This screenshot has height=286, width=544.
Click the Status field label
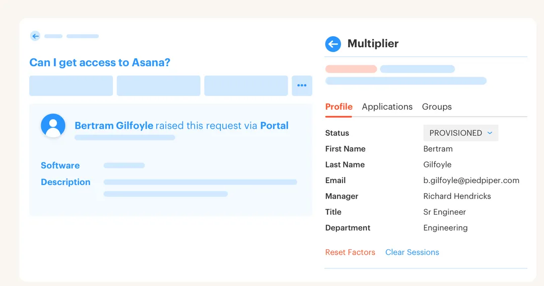tap(337, 133)
